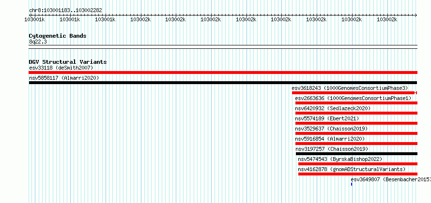Click nsv5574189 (Ebert2021) label
Screen dimensions: 431x203
tap(327, 118)
